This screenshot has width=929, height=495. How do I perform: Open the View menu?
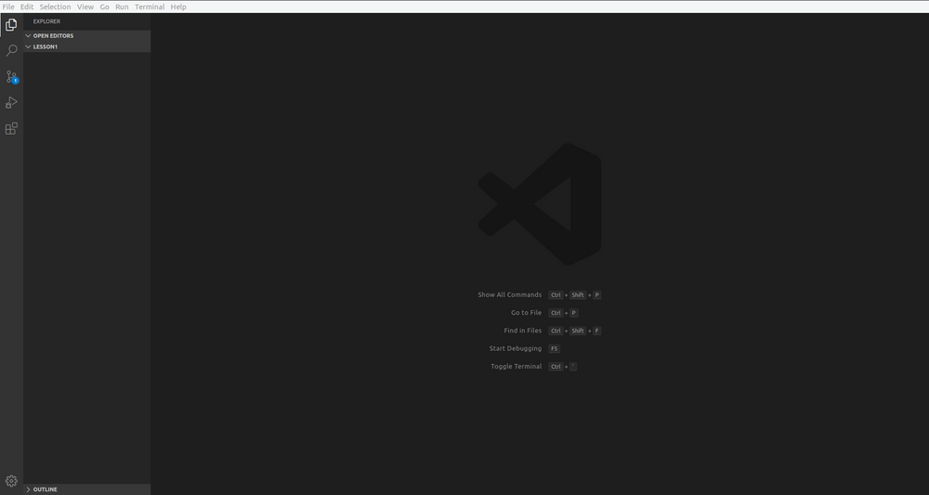pyautogui.click(x=85, y=7)
